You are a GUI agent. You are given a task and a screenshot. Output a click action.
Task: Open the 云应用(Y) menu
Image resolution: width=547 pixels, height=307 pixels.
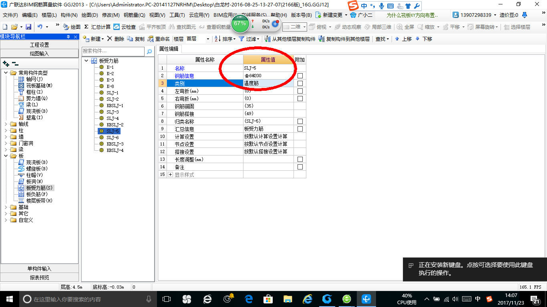tap(199, 15)
